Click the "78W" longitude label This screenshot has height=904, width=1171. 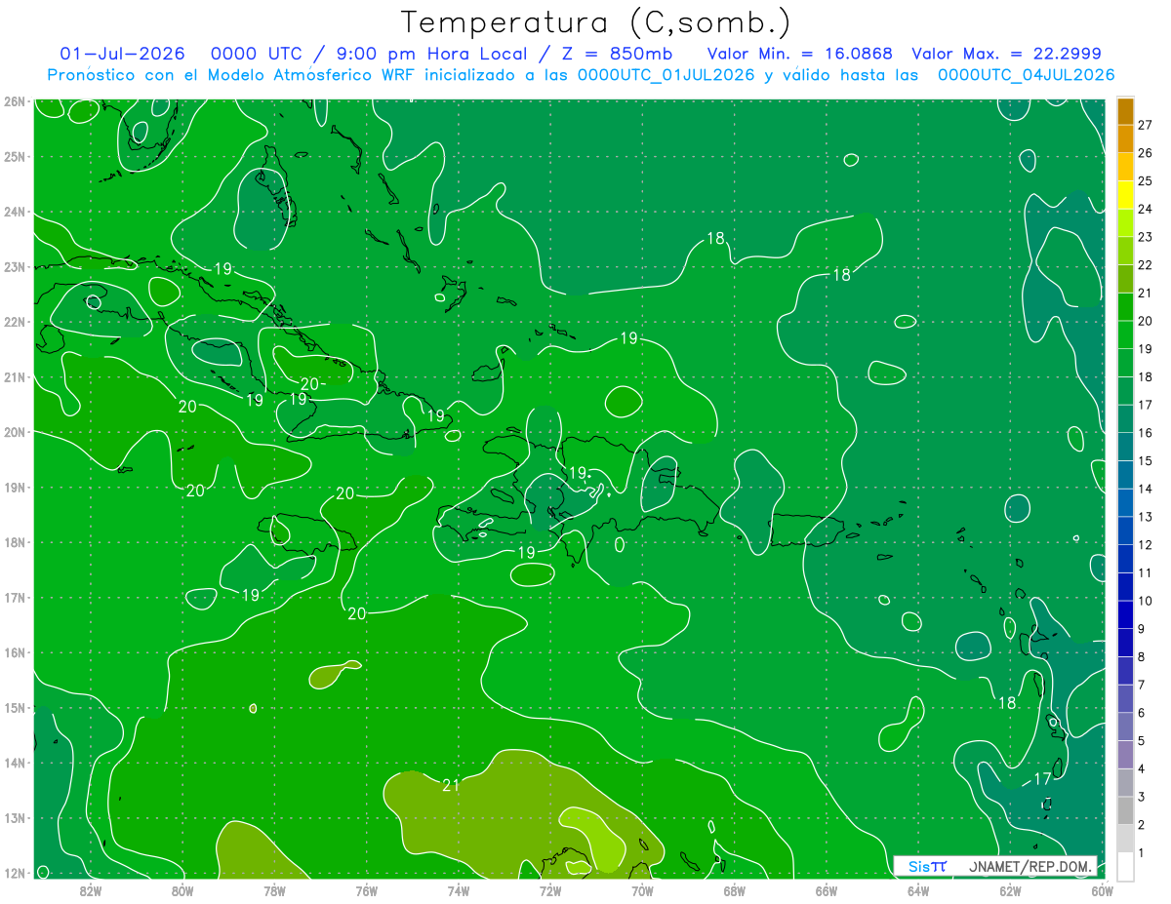click(274, 889)
